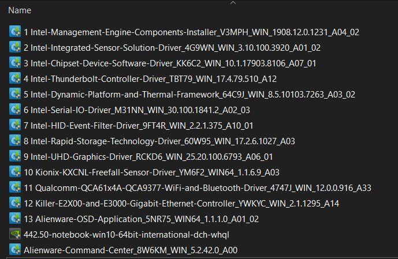Click the Intel UHD Graphics driver icon
398x259 pixels.
(x=15, y=156)
